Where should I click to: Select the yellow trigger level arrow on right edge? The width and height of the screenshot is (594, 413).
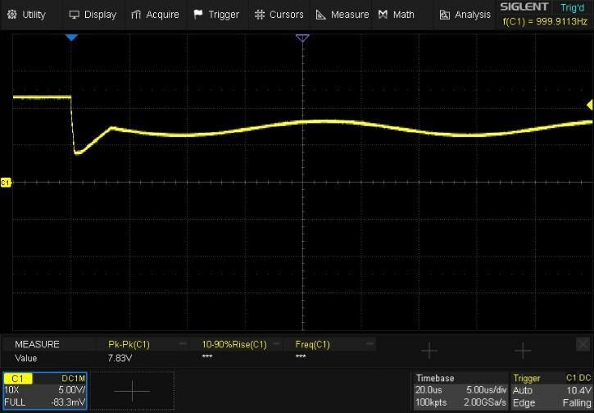click(590, 105)
